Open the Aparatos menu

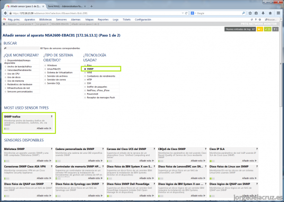pyautogui.click(x=30, y=19)
